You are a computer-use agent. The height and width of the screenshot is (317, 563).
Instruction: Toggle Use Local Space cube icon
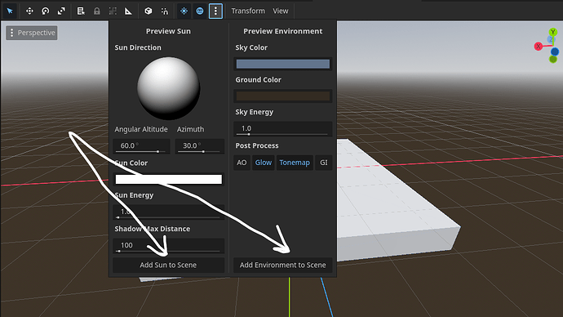tap(148, 11)
